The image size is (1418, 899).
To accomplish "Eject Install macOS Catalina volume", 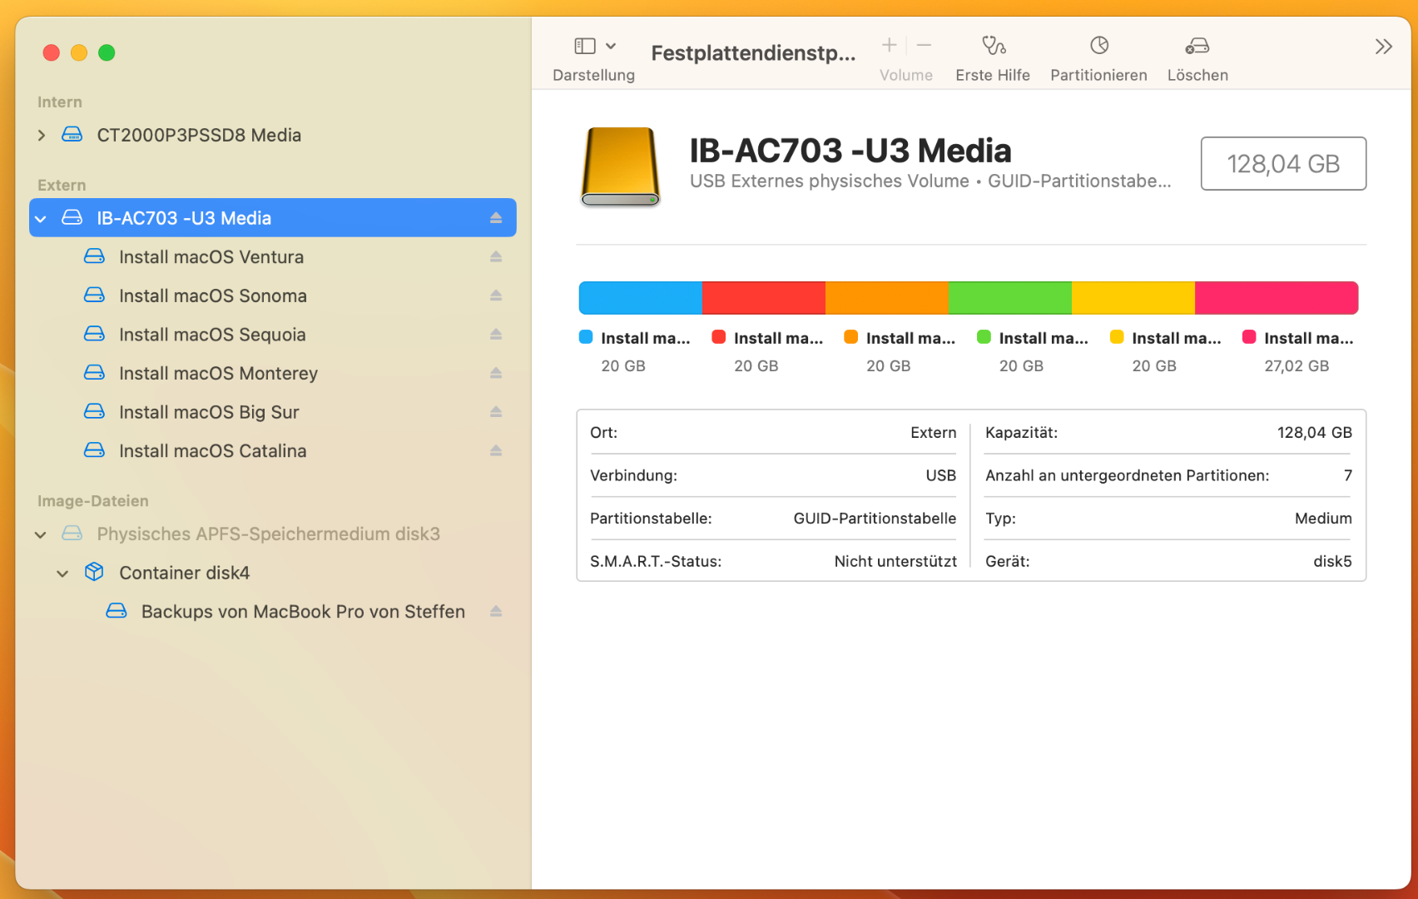I will [x=496, y=450].
